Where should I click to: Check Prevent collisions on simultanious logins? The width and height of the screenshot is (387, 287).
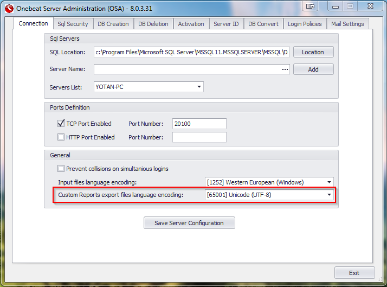click(61, 168)
